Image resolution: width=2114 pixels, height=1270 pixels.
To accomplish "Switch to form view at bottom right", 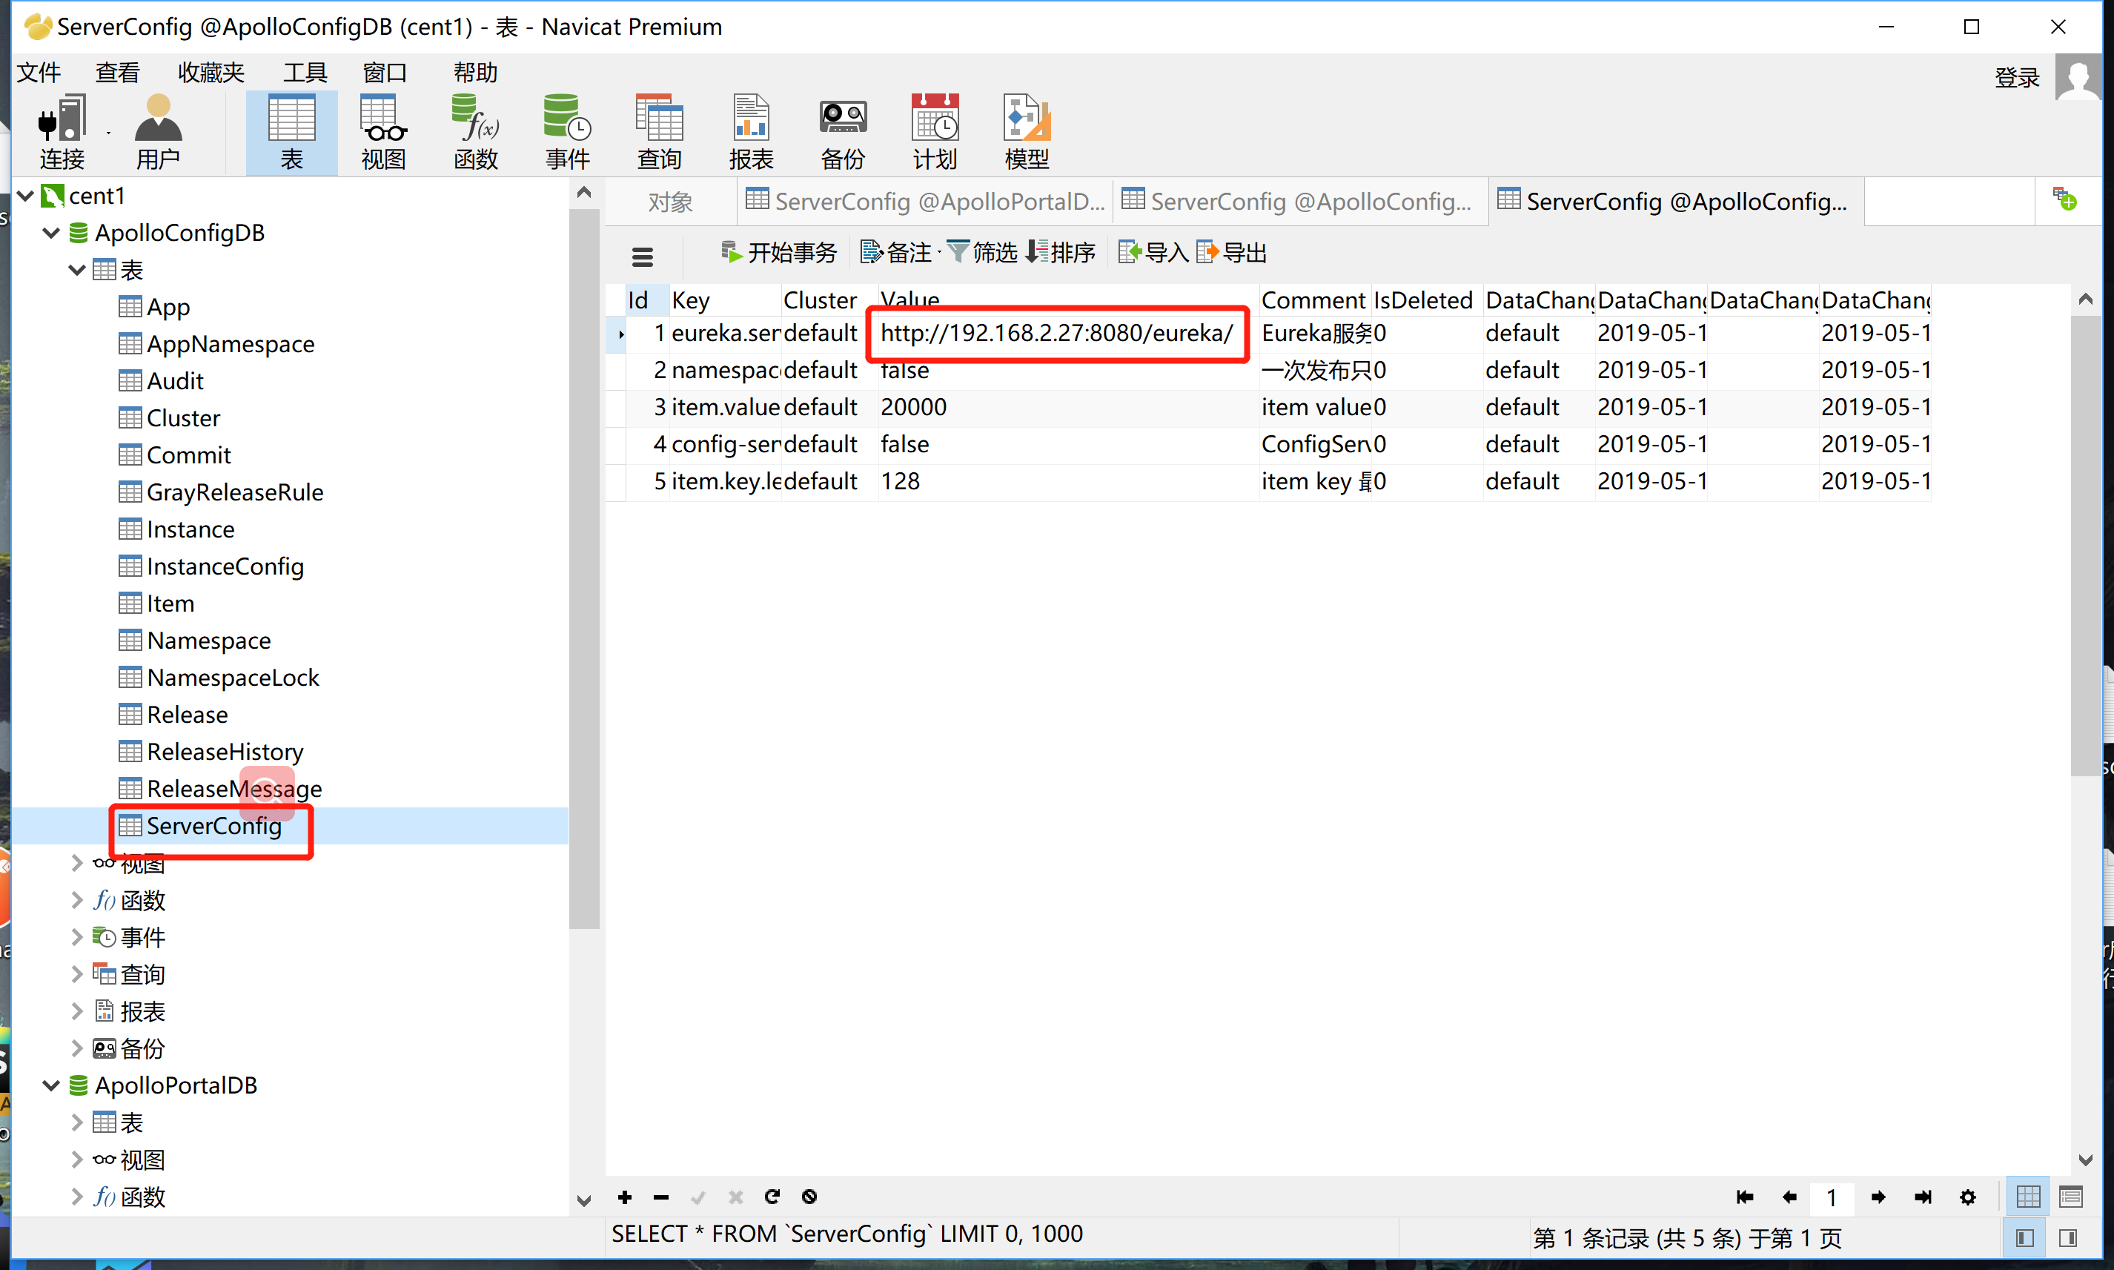I will (2071, 1197).
